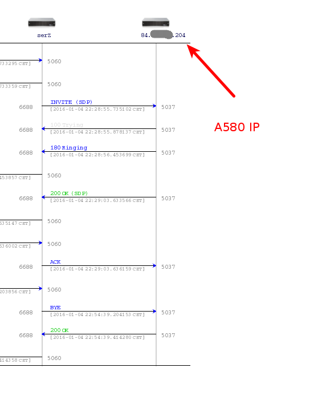318x400 pixels.
Task: Click port 5037 on the BYE row
Action: point(168,313)
